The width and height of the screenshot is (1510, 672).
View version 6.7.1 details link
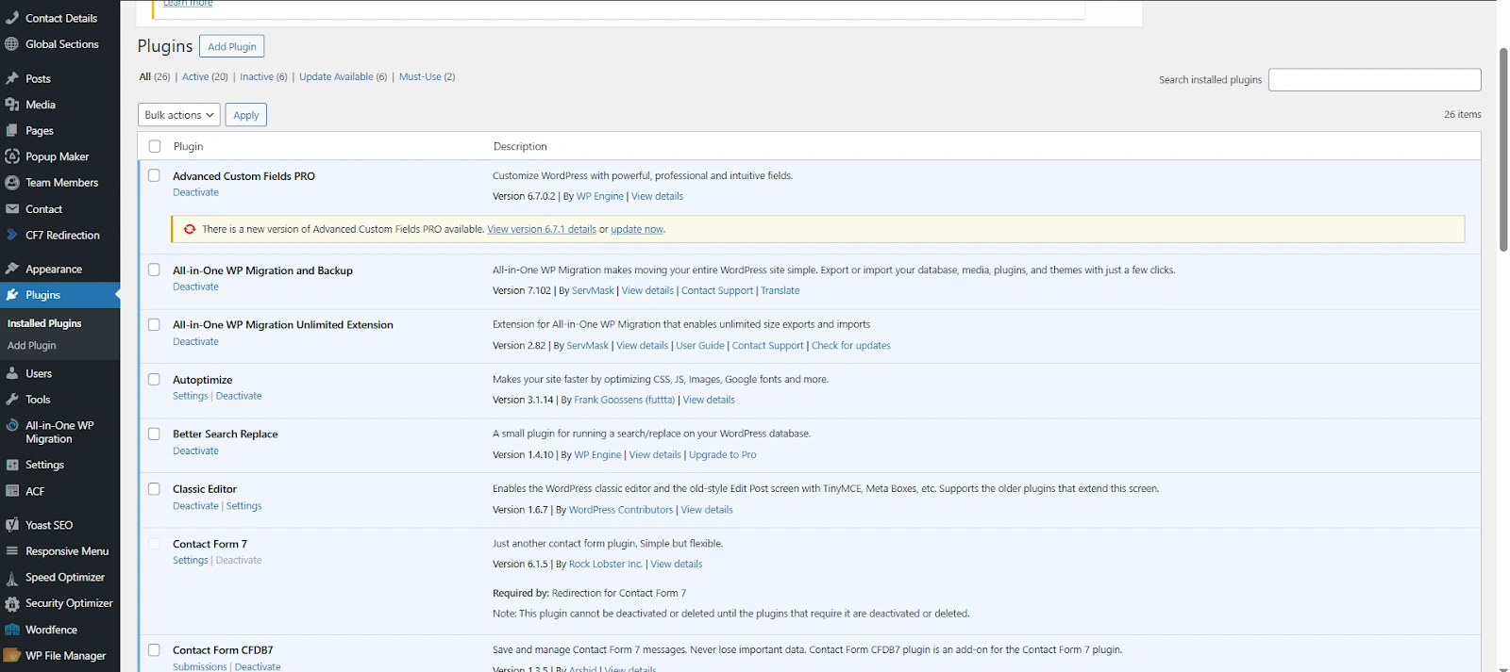[x=542, y=229]
